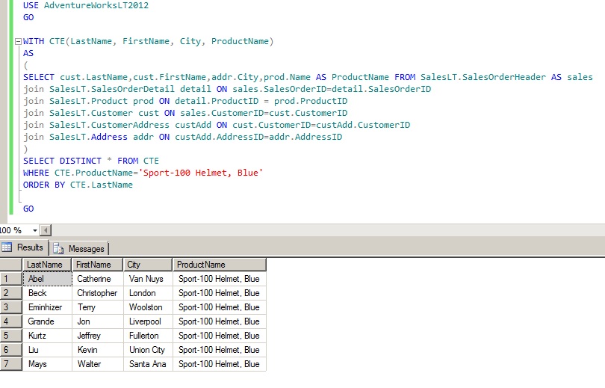Click the London city cell

click(x=148, y=293)
